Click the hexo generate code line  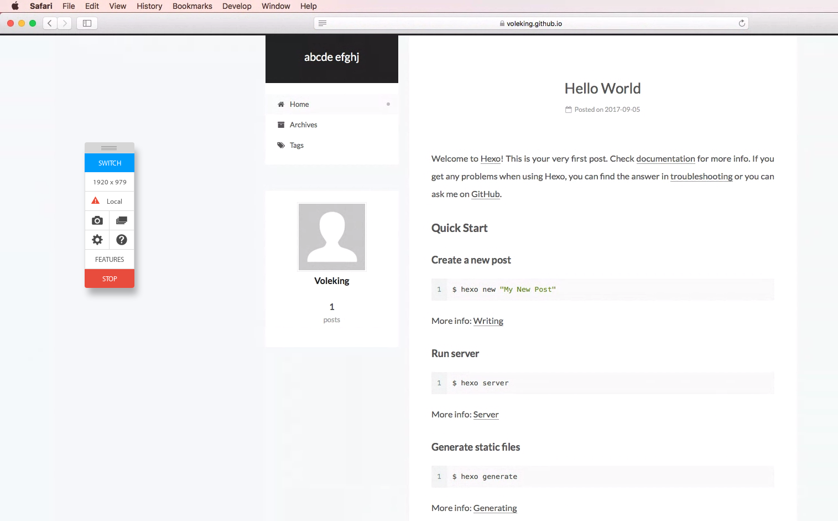pos(485,477)
